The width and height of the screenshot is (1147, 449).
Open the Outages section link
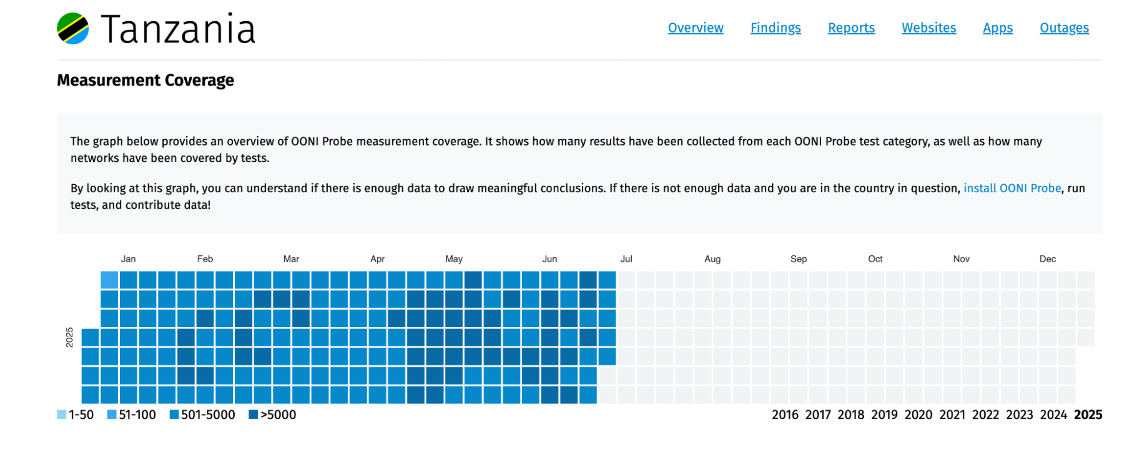pyautogui.click(x=1064, y=28)
